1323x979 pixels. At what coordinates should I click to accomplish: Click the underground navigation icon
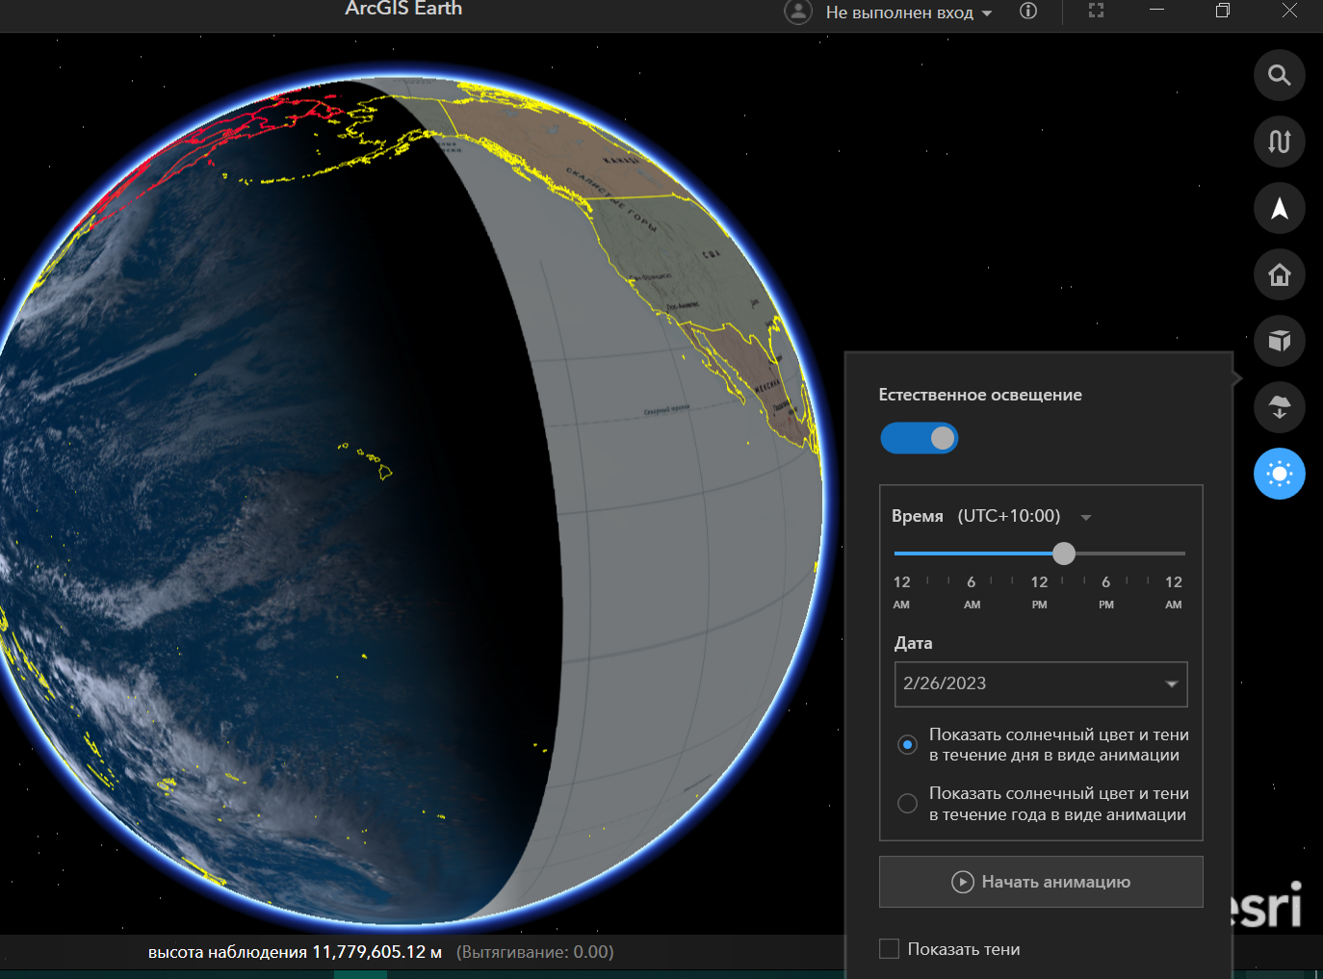(x=1279, y=407)
